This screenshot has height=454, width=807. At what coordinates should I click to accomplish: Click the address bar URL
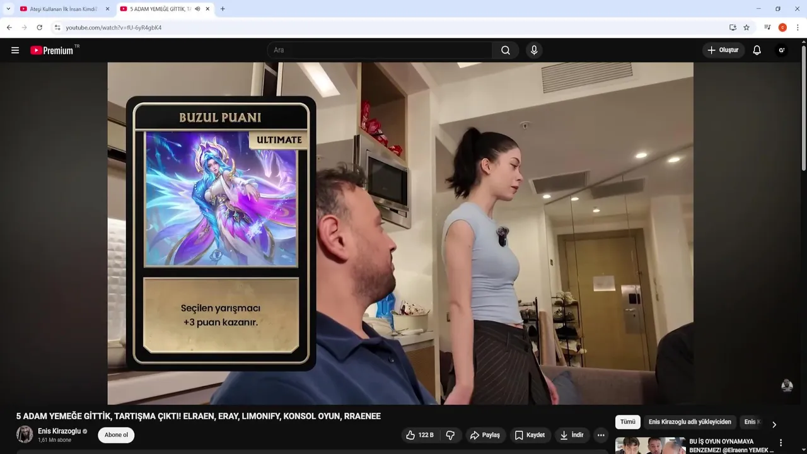coord(113,28)
